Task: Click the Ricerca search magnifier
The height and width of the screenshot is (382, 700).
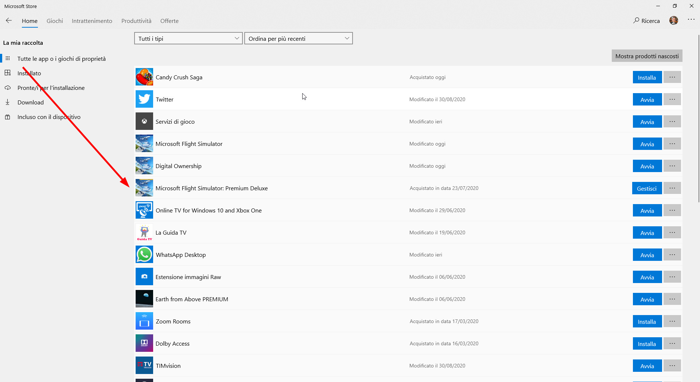Action: (x=637, y=21)
